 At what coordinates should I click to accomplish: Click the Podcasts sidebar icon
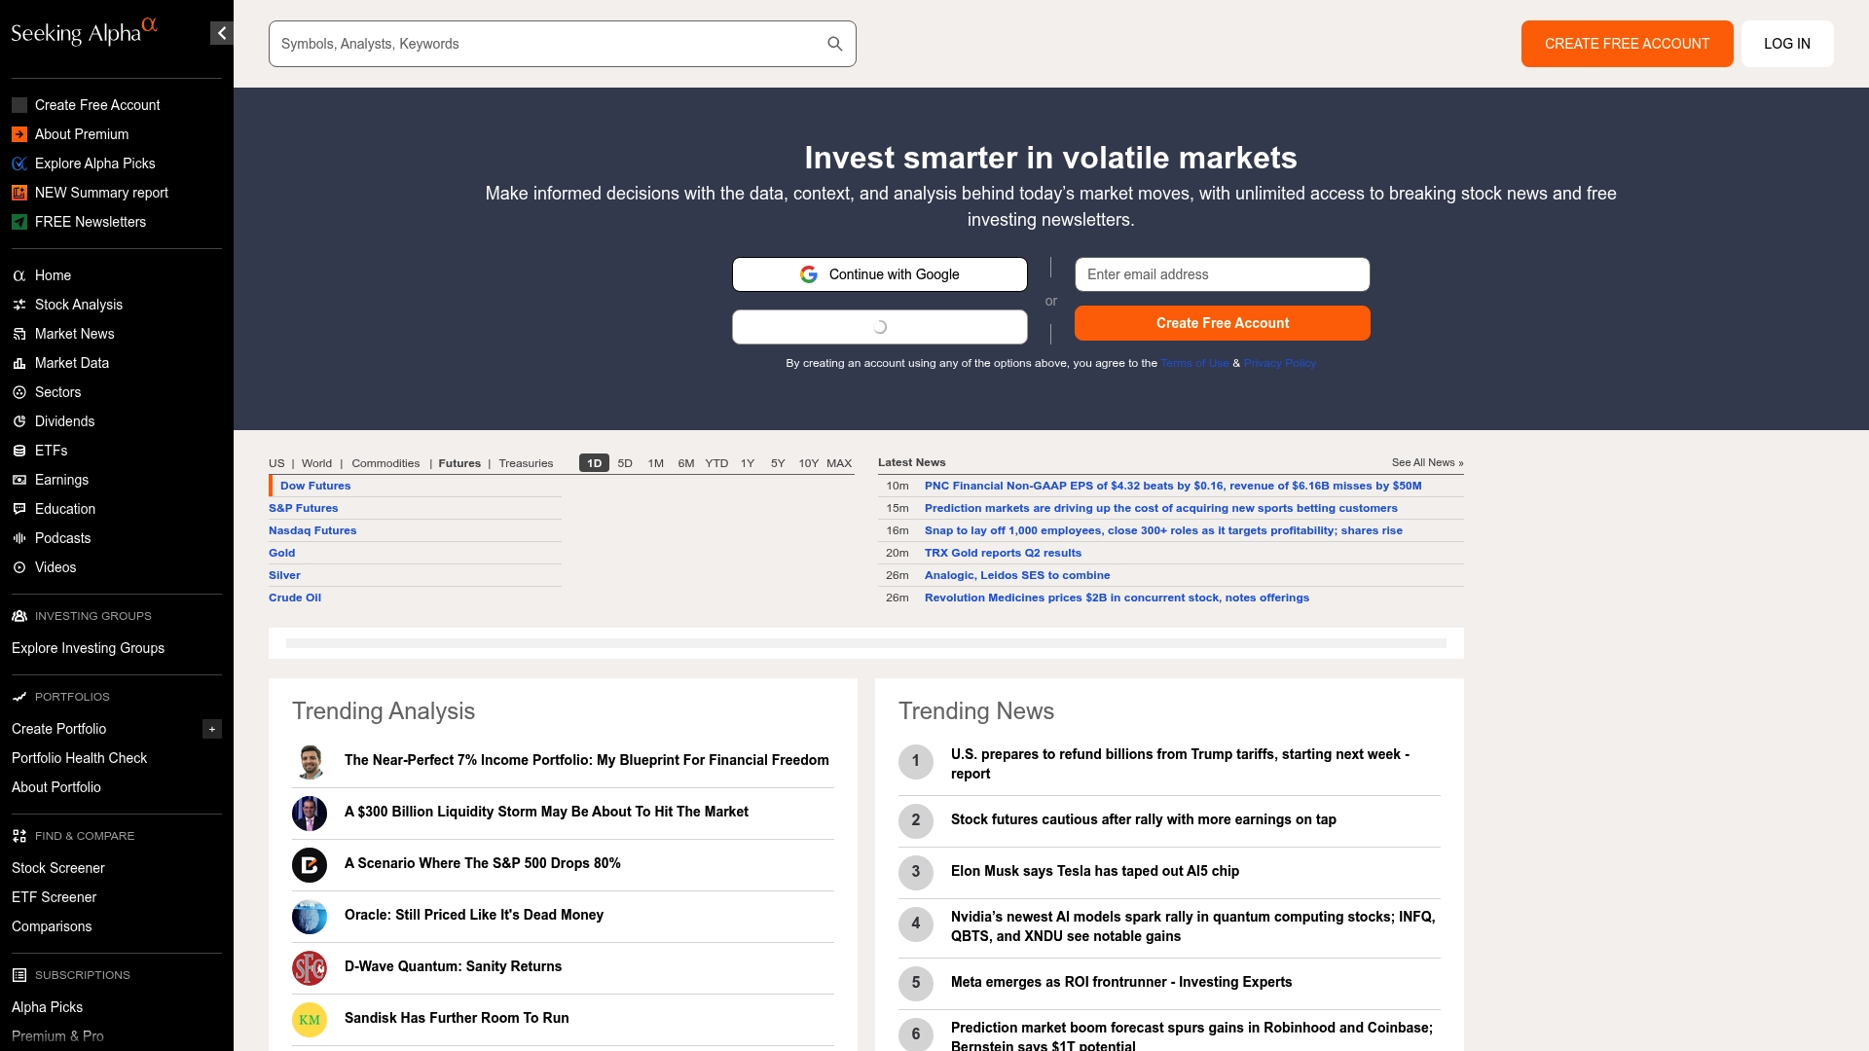pos(19,538)
